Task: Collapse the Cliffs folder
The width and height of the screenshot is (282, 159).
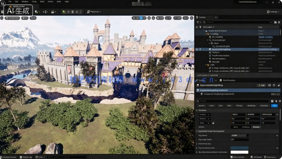Action: [x=206, y=65]
